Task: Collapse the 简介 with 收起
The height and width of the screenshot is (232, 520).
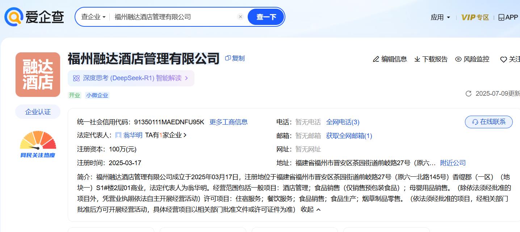Action: 311,210
